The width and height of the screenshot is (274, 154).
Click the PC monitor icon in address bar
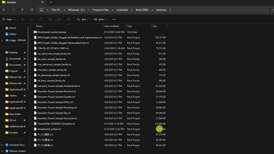41,10
